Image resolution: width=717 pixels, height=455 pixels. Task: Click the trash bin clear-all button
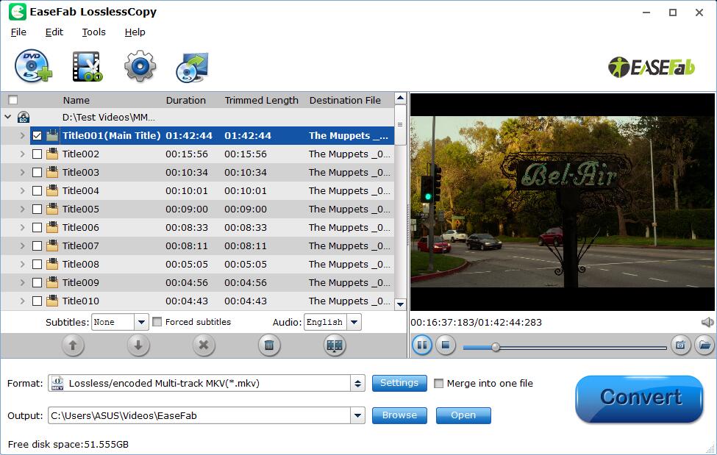269,345
